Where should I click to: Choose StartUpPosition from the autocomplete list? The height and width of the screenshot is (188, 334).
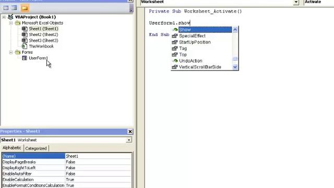pyautogui.click(x=195, y=42)
